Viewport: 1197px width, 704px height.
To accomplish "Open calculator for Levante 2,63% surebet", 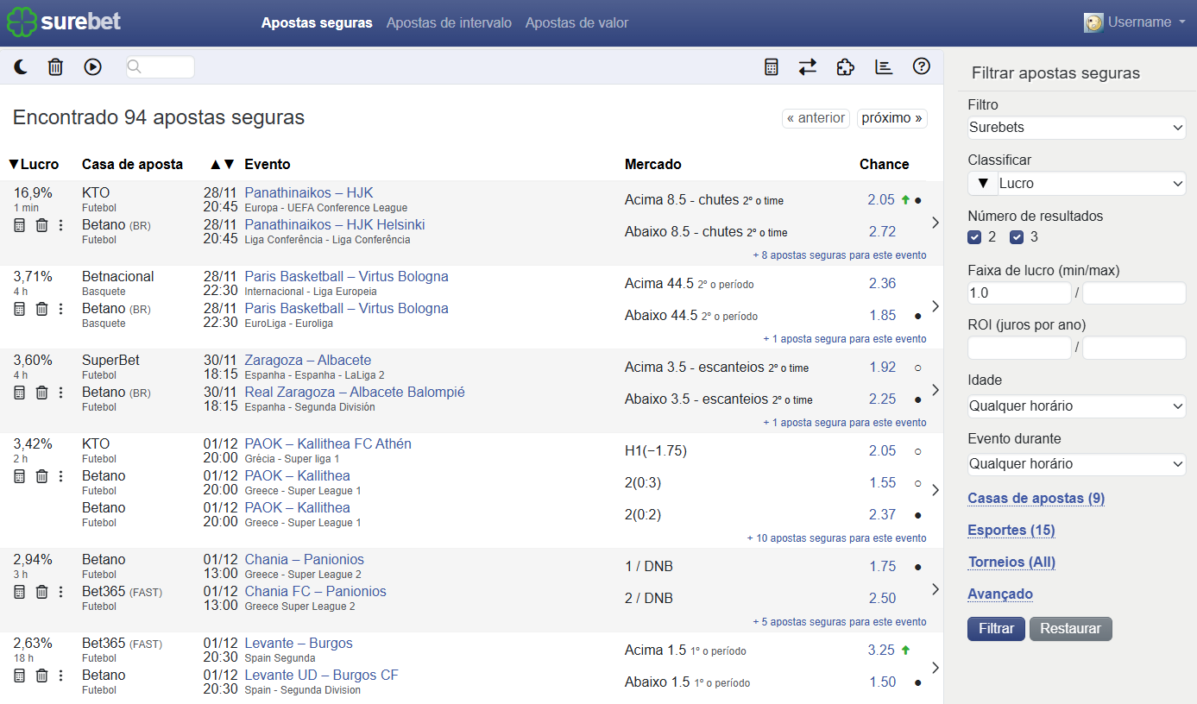I will (20, 676).
